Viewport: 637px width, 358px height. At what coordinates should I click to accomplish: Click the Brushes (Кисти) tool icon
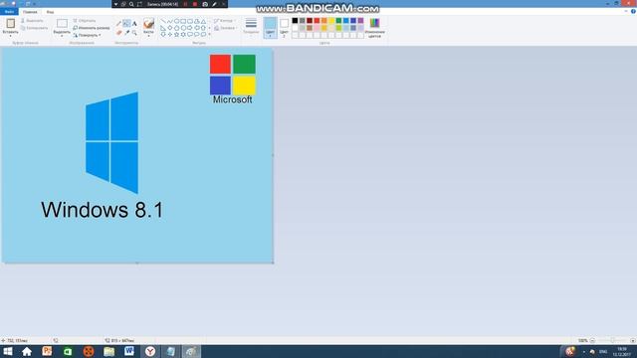point(148,24)
